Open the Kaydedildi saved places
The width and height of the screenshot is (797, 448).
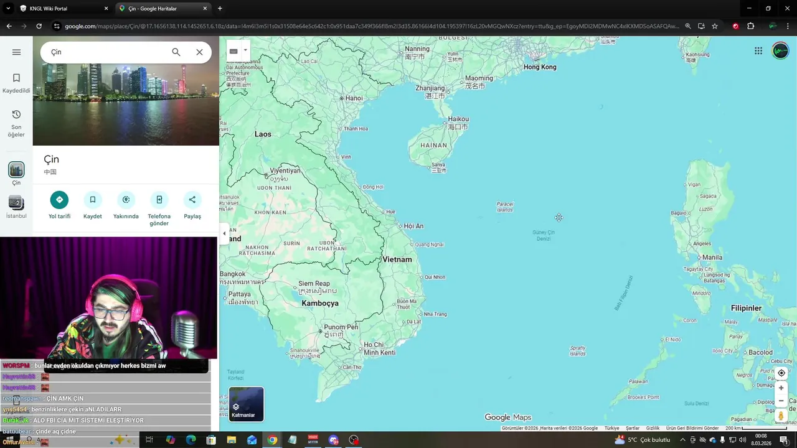(16, 83)
